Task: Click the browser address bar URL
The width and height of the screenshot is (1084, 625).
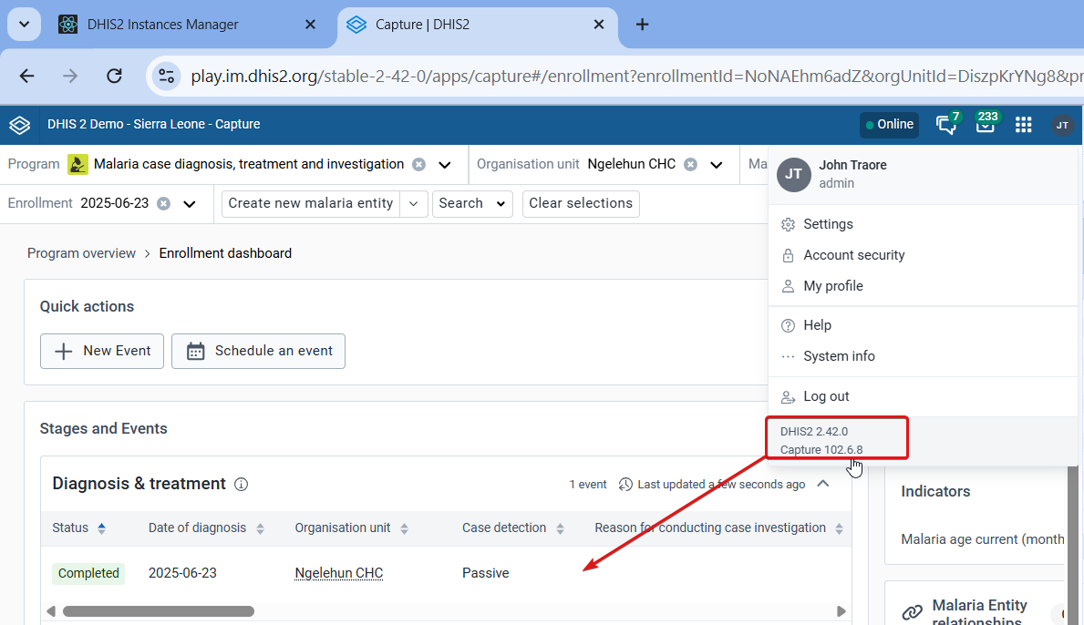Action: [636, 76]
